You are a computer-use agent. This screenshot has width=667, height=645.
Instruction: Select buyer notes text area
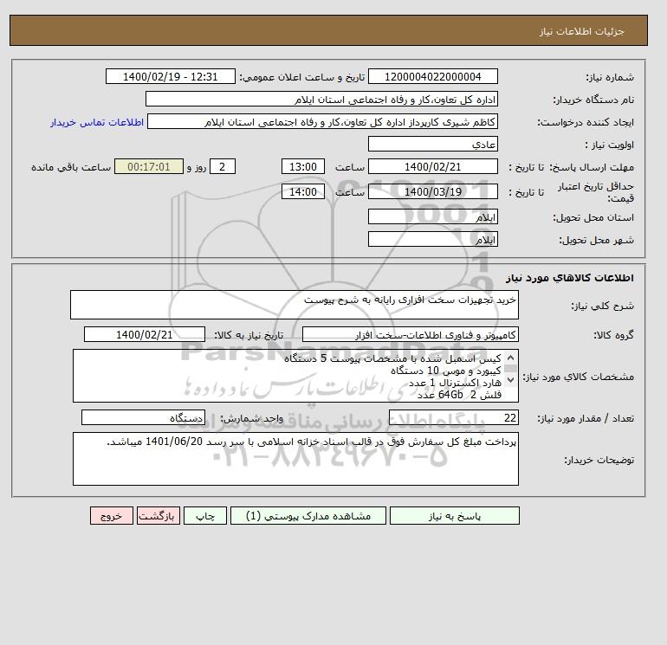coord(295,459)
